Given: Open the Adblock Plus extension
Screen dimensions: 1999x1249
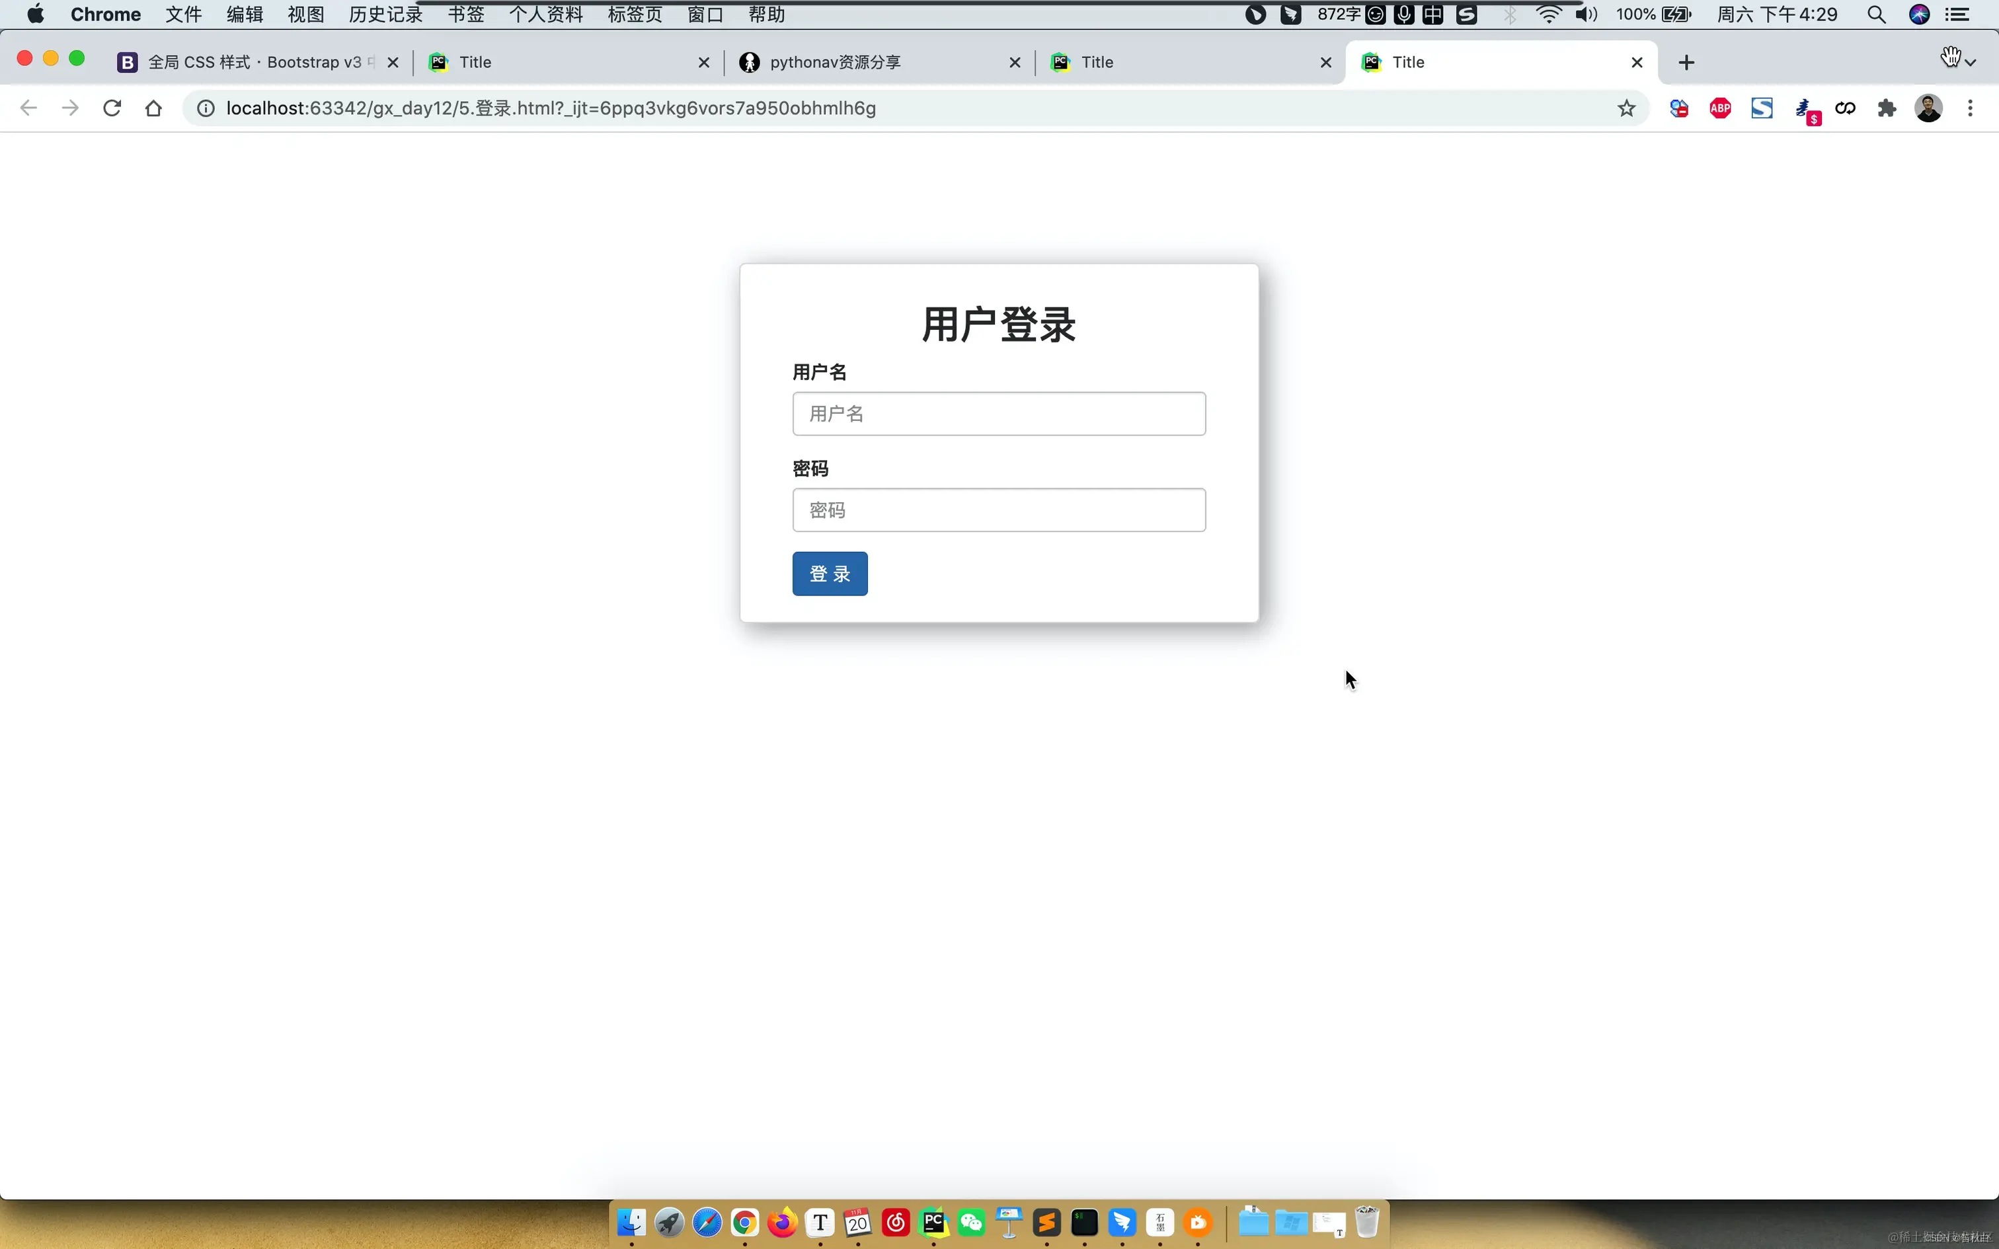Looking at the screenshot, I should coord(1720,107).
